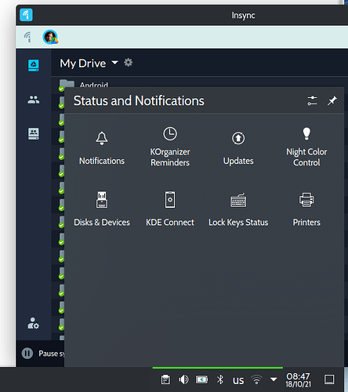This screenshot has height=392, width=348.
Task: Open the clock showing 08:47
Action: coord(298,380)
